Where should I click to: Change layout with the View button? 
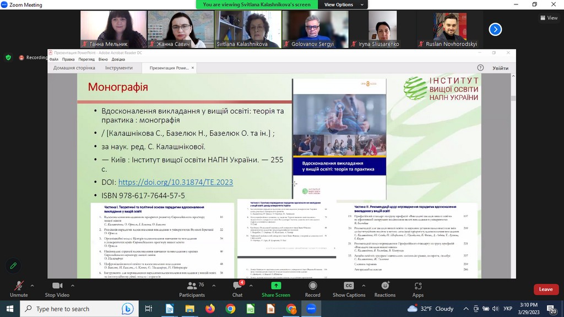click(x=549, y=18)
